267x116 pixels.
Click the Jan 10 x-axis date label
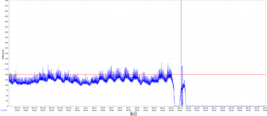154,108
